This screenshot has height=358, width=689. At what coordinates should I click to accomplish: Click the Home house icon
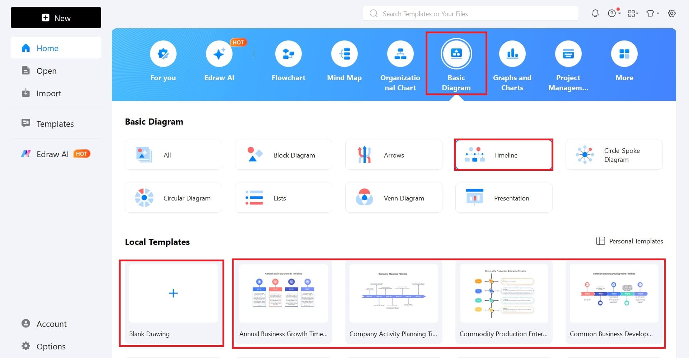click(26, 48)
